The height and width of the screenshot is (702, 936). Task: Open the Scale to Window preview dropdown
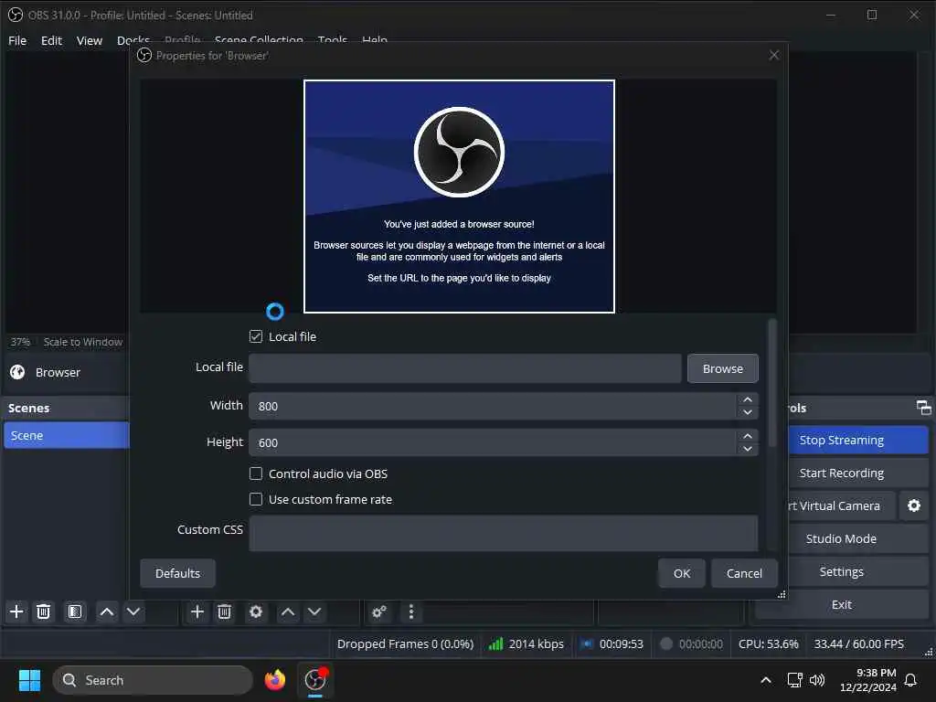click(83, 342)
